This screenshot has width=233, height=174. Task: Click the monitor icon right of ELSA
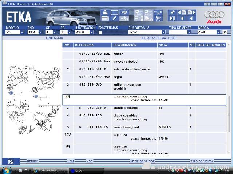tap(148, 13)
